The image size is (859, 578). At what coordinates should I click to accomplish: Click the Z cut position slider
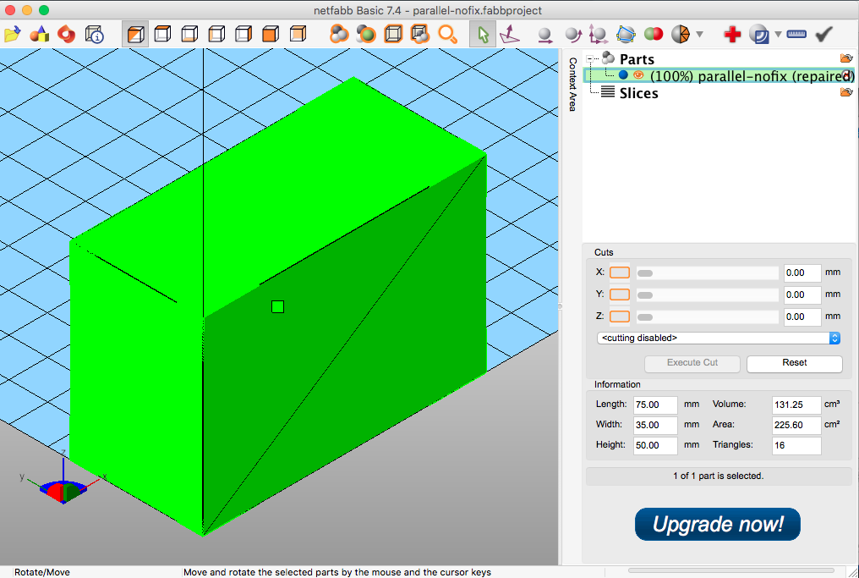tap(707, 317)
